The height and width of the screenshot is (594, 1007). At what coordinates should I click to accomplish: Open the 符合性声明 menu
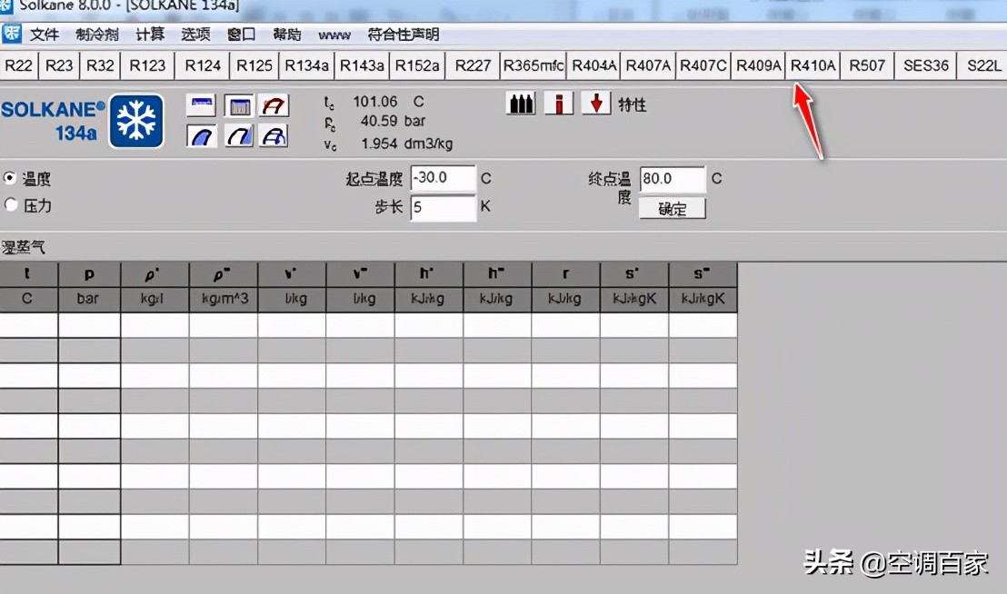[x=404, y=34]
